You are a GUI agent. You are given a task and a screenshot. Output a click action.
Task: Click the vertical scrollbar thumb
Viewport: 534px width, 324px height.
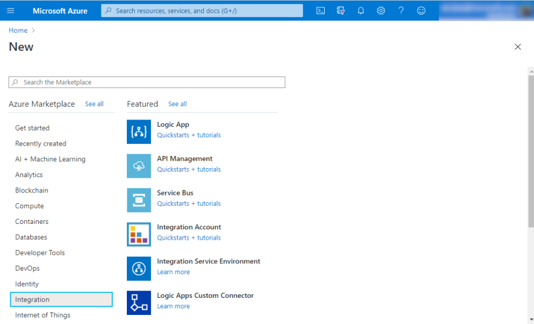tap(531, 152)
